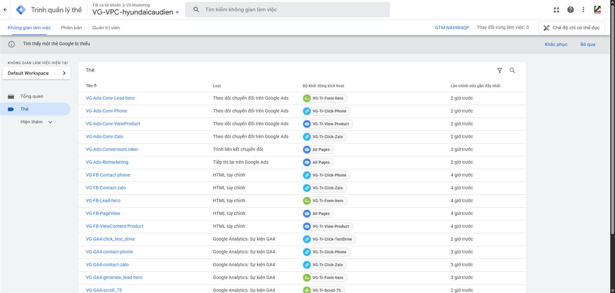
Task: Click the account avatar icon
Action: click(597, 10)
